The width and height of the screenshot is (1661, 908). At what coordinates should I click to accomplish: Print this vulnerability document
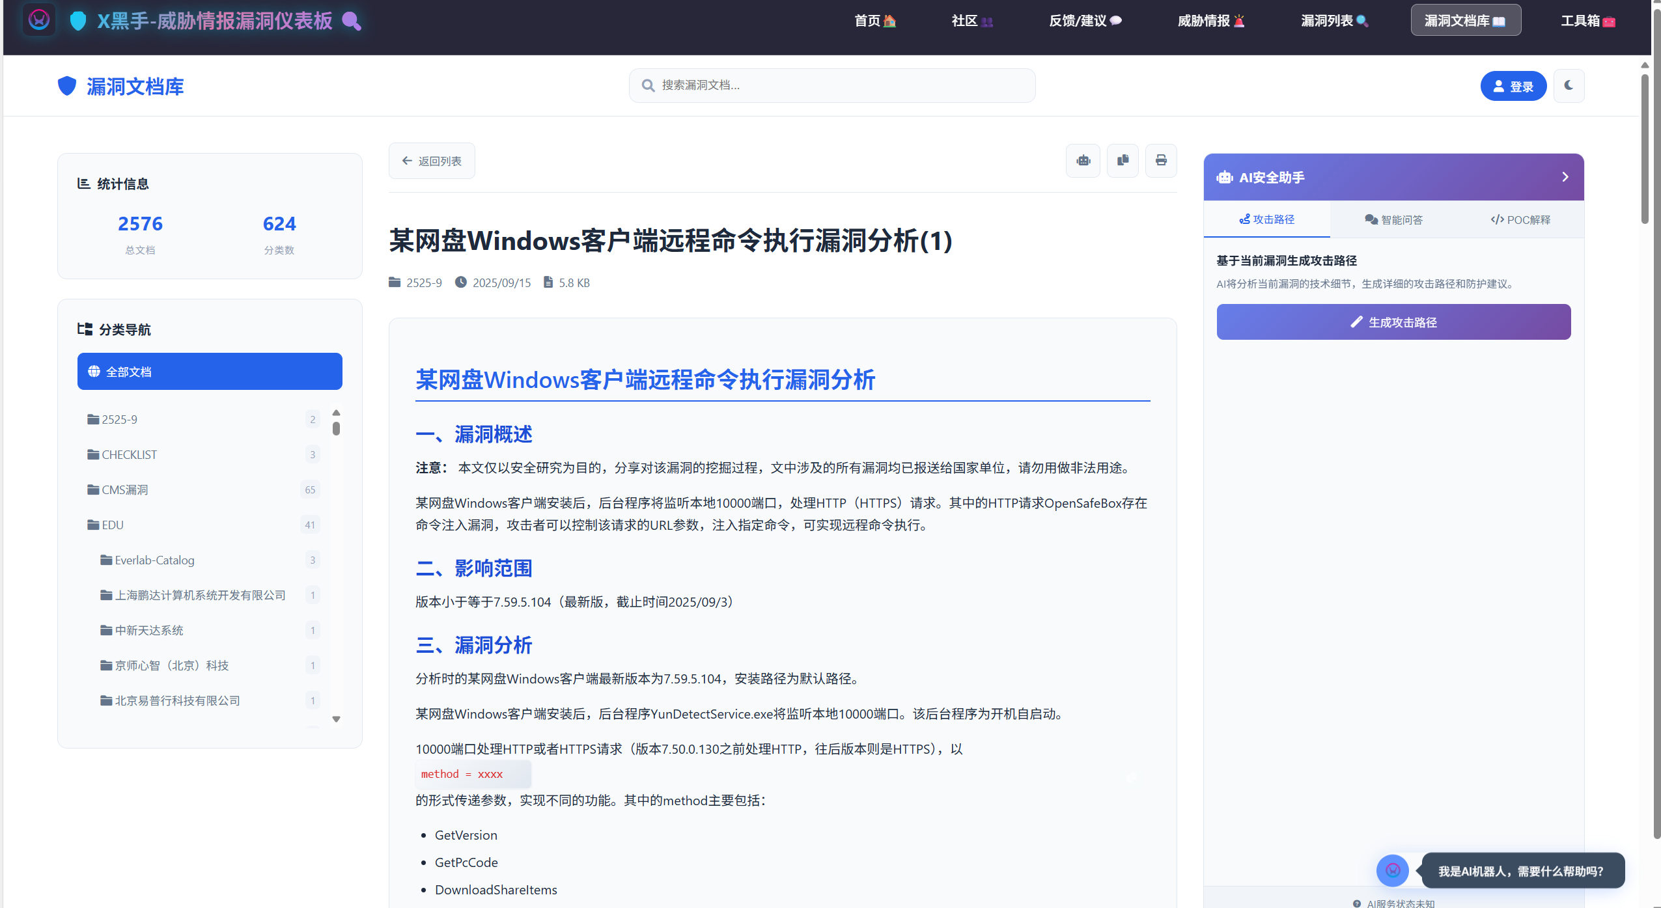point(1161,160)
